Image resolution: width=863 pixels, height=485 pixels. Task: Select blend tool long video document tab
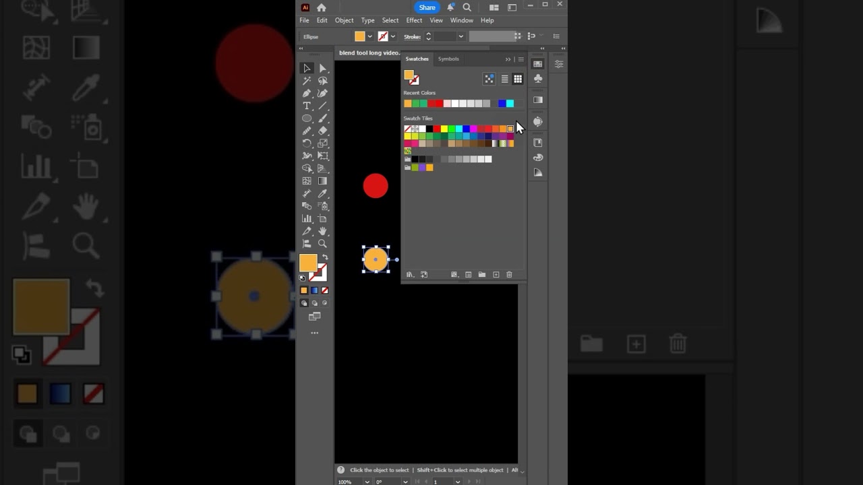click(369, 53)
